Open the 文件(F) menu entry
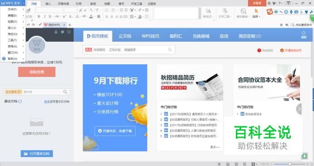Screen dimensions: 314x166 [13, 9]
